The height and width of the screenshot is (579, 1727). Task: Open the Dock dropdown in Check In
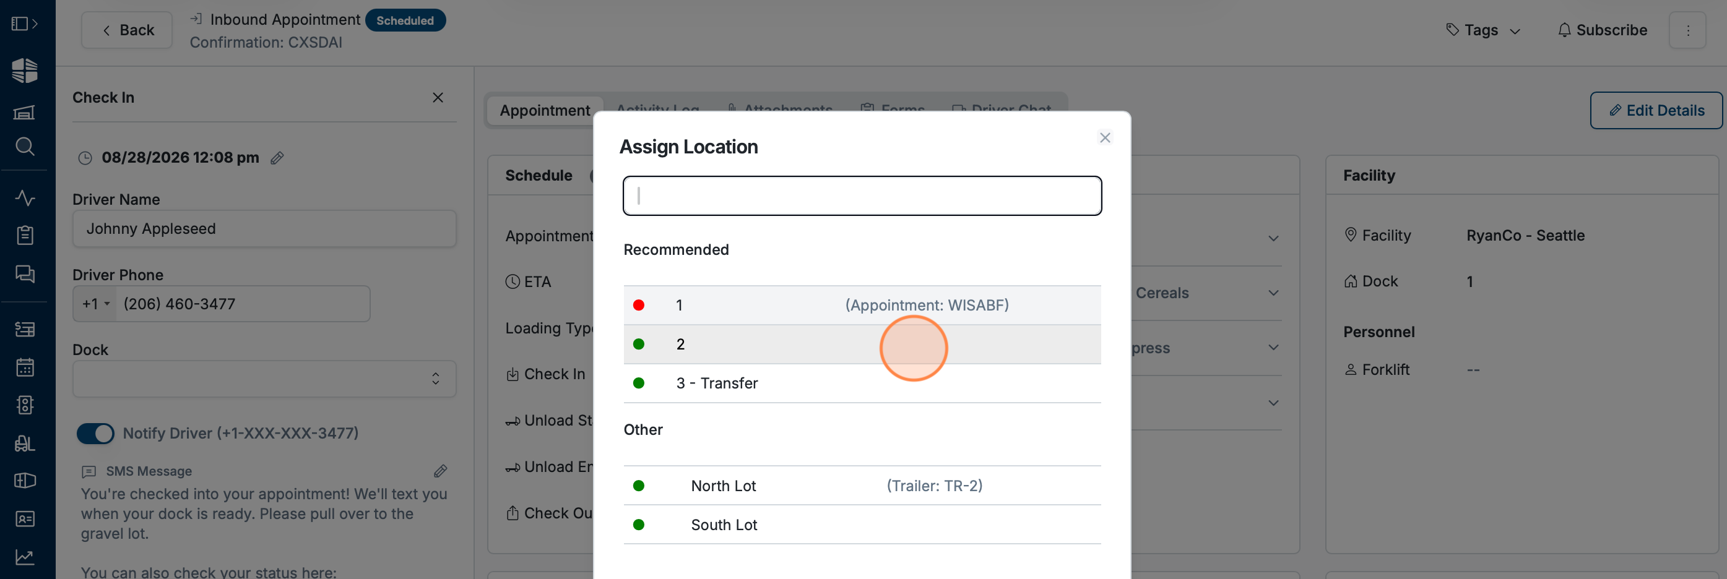pyautogui.click(x=264, y=379)
